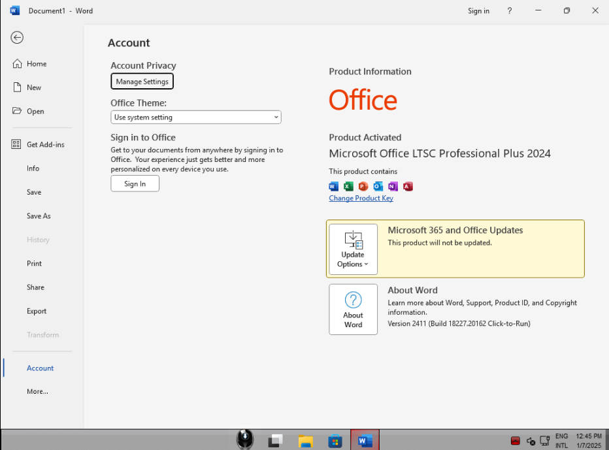This screenshot has height=450, width=609.
Task: Click 'Microsoft Office LTSC Professional Plus 2024' text
Action: click(440, 153)
